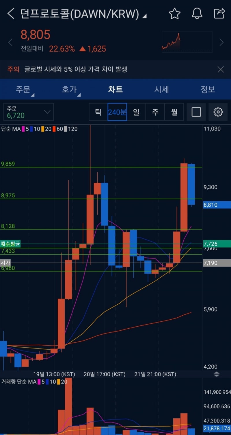Share the chart using share icon

pyautogui.click(x=219, y=13)
